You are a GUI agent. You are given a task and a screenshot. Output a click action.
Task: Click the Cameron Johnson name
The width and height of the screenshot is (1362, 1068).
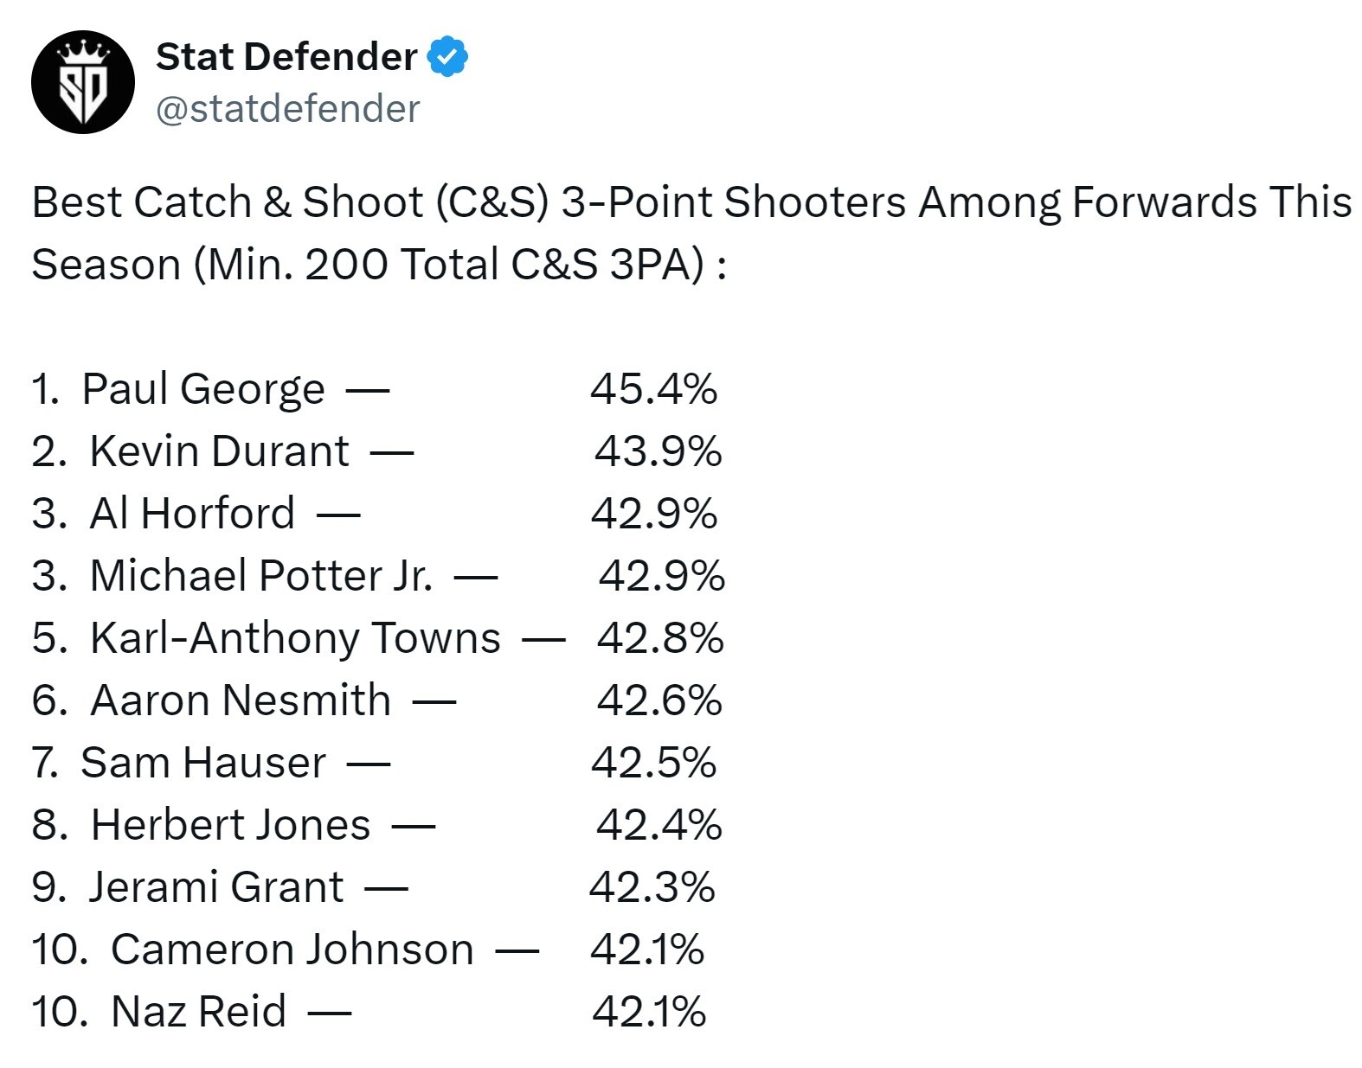point(292,950)
